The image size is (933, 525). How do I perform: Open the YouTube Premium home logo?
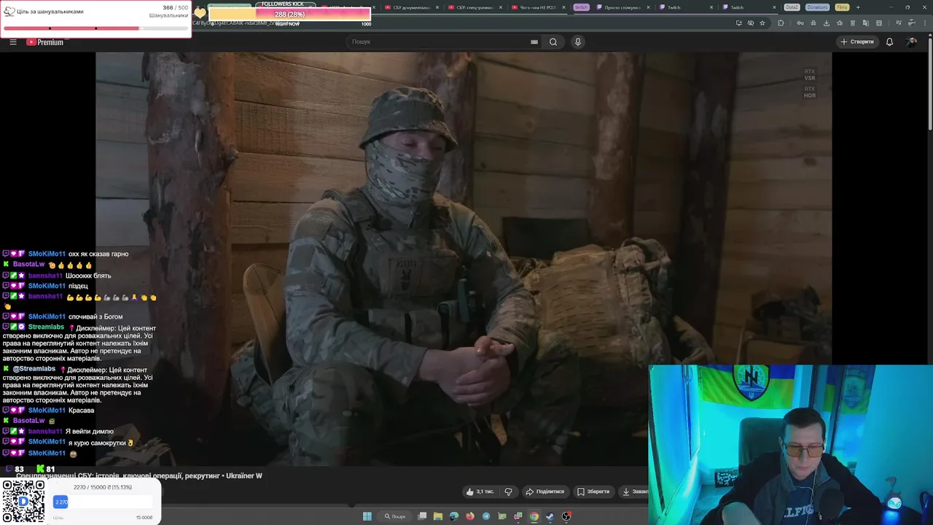point(45,42)
